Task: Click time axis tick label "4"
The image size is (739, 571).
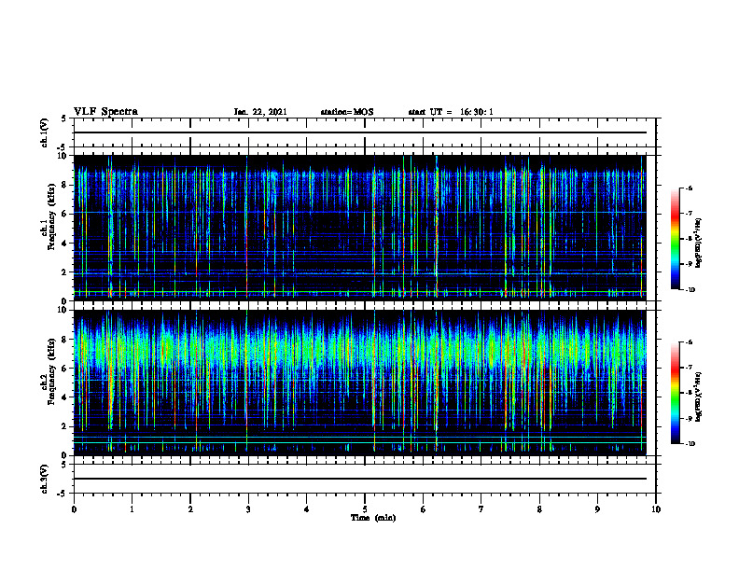Action: (307, 509)
